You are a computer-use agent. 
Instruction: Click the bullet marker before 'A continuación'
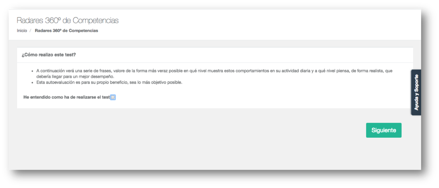tap(32, 71)
